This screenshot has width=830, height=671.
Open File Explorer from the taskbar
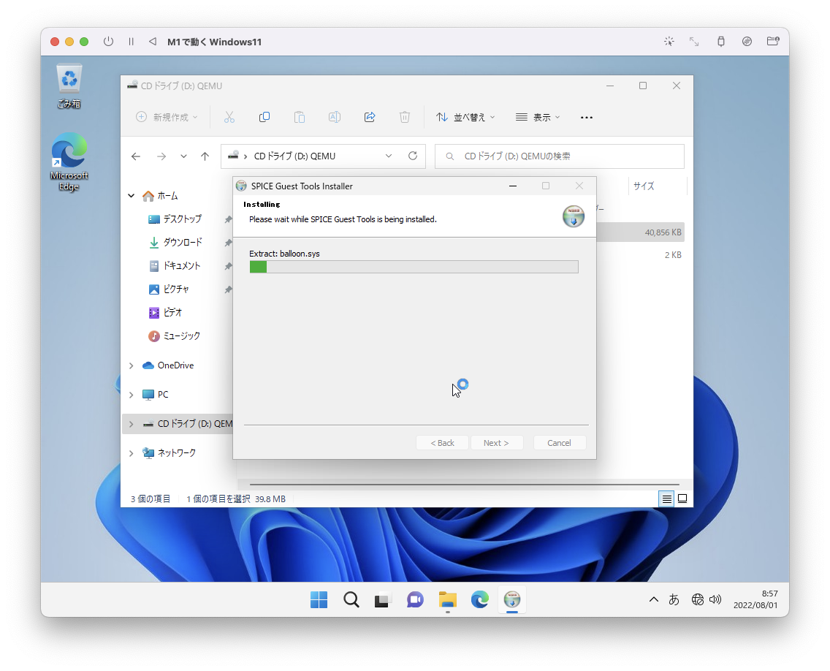tap(447, 599)
